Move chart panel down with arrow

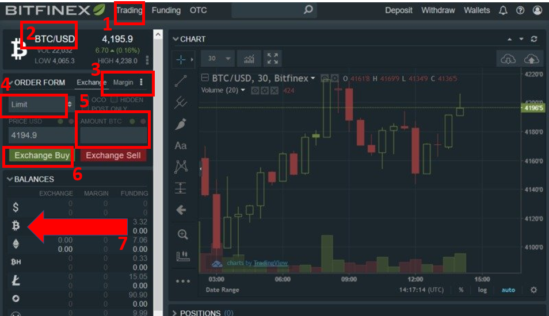521,39
